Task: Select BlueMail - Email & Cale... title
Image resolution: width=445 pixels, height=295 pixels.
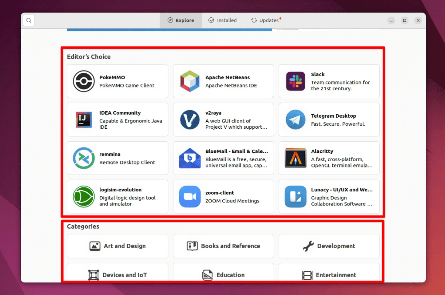Action: [237, 151]
